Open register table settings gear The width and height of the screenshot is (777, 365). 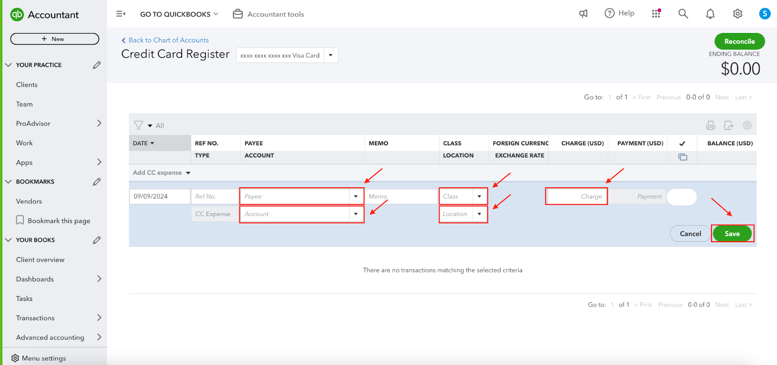747,125
